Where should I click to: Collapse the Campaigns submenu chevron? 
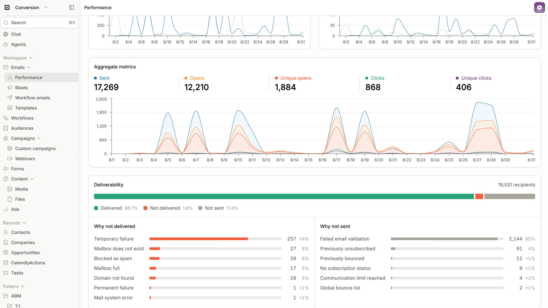39,138
